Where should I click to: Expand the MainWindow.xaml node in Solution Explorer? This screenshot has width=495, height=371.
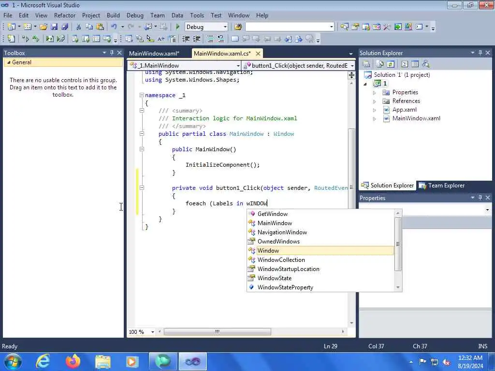(x=375, y=119)
